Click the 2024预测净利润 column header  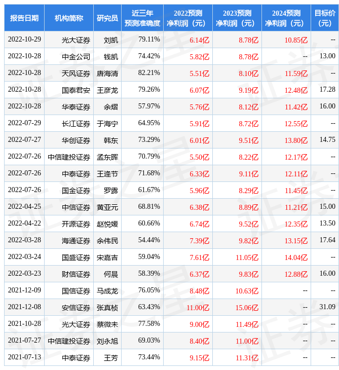pyautogui.click(x=286, y=18)
